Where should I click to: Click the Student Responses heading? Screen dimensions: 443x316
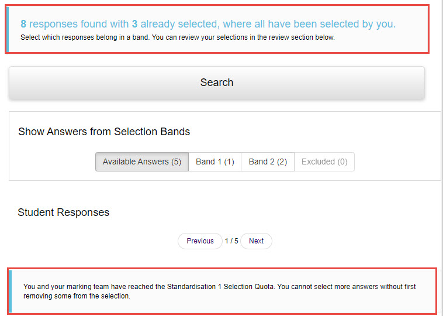[x=63, y=212]
